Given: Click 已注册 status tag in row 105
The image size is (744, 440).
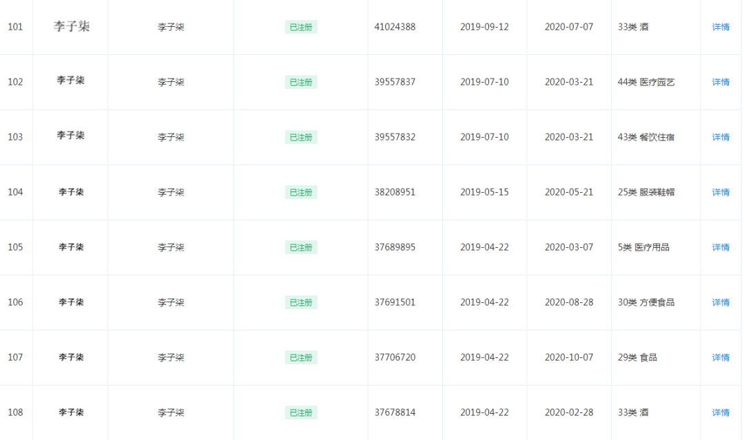Looking at the screenshot, I should [x=301, y=247].
